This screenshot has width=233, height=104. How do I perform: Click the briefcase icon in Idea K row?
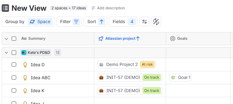point(101,90)
